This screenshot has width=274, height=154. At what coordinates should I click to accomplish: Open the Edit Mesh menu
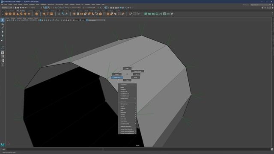44,4
